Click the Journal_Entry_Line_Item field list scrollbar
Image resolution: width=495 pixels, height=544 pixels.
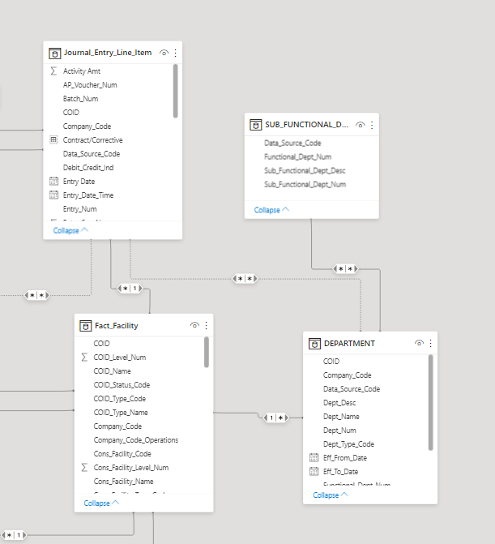coord(176,91)
